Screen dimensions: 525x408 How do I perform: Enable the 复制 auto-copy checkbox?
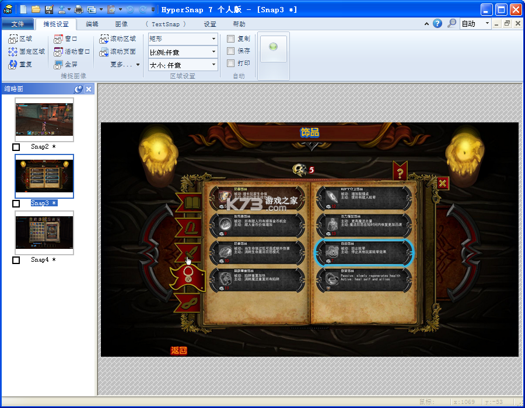pyautogui.click(x=230, y=39)
